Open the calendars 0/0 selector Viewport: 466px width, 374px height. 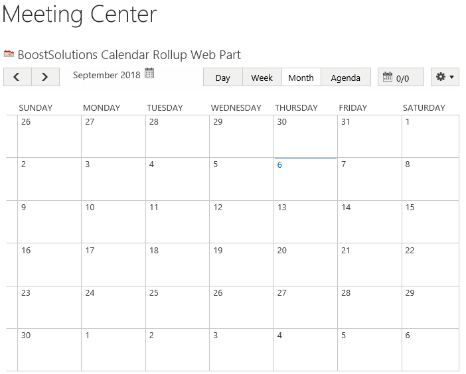(401, 77)
